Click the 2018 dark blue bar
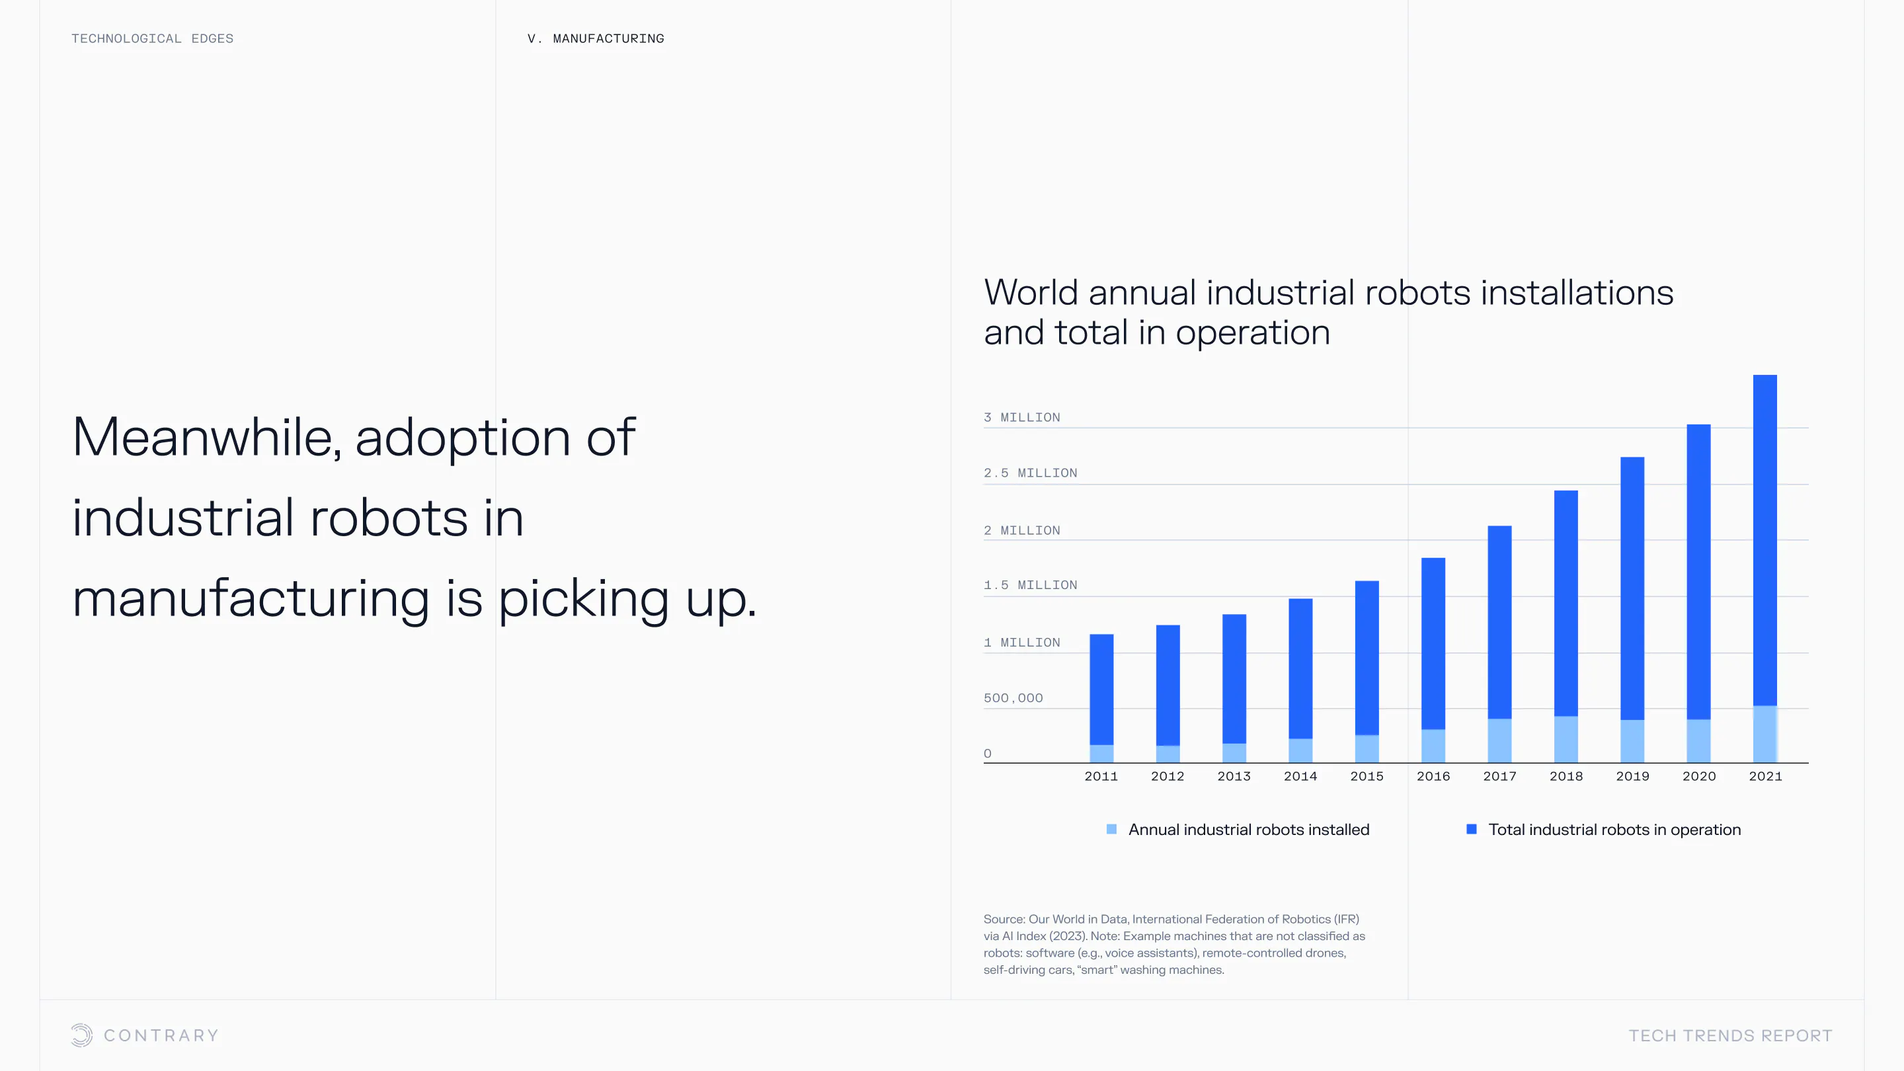 pyautogui.click(x=1566, y=602)
